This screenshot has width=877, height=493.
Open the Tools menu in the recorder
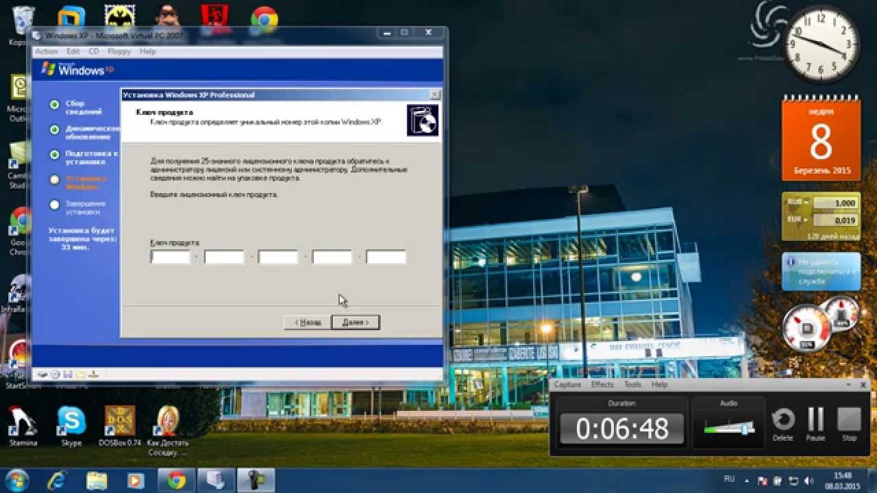[x=632, y=385]
